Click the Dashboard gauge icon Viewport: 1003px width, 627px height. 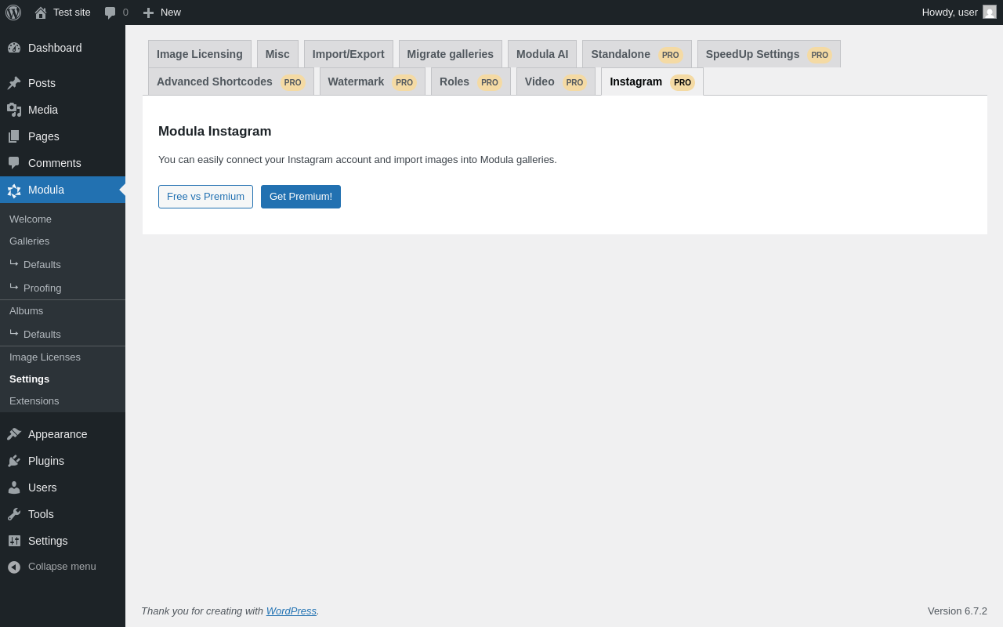coord(14,48)
